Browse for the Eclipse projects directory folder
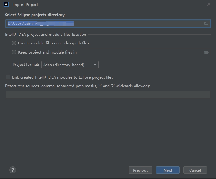This screenshot has height=179, width=216. click(x=206, y=24)
